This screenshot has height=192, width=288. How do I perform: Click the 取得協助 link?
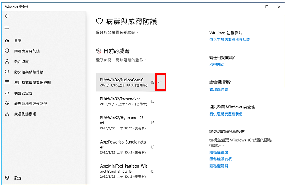217,64
